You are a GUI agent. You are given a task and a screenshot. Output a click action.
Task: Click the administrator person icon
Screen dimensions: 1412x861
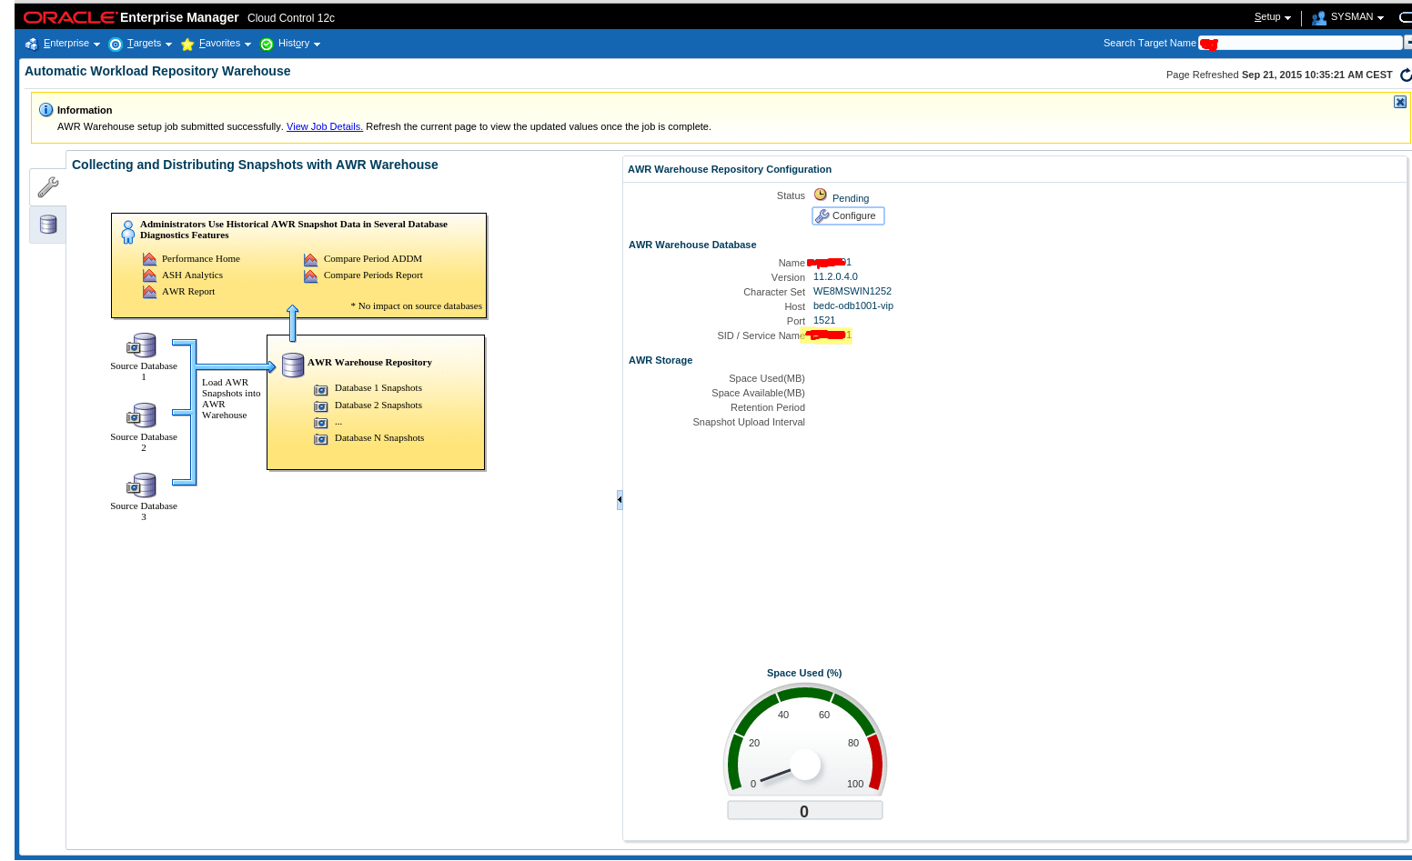click(128, 232)
